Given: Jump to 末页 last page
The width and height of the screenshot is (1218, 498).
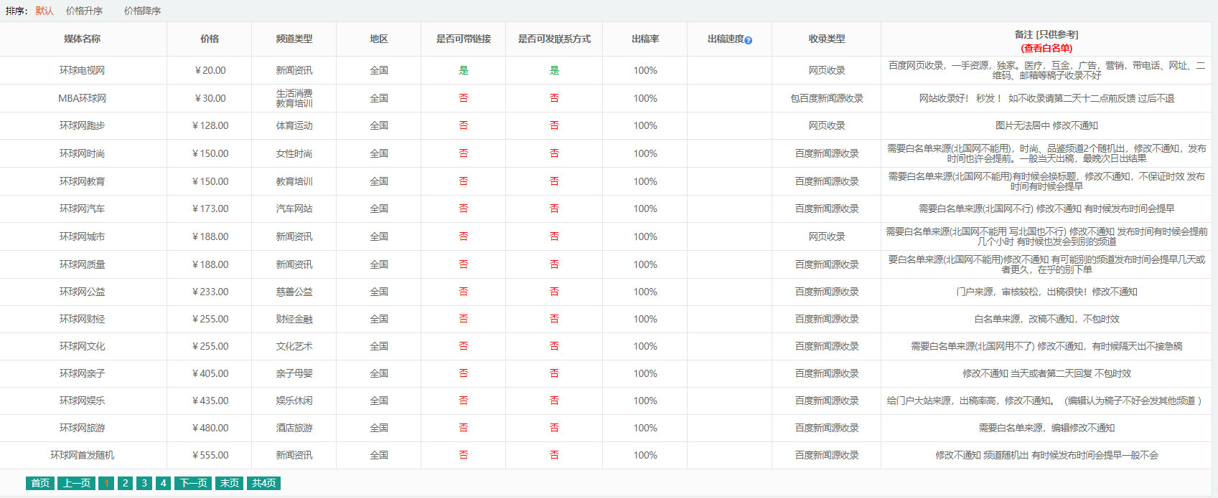Looking at the screenshot, I should point(230,483).
